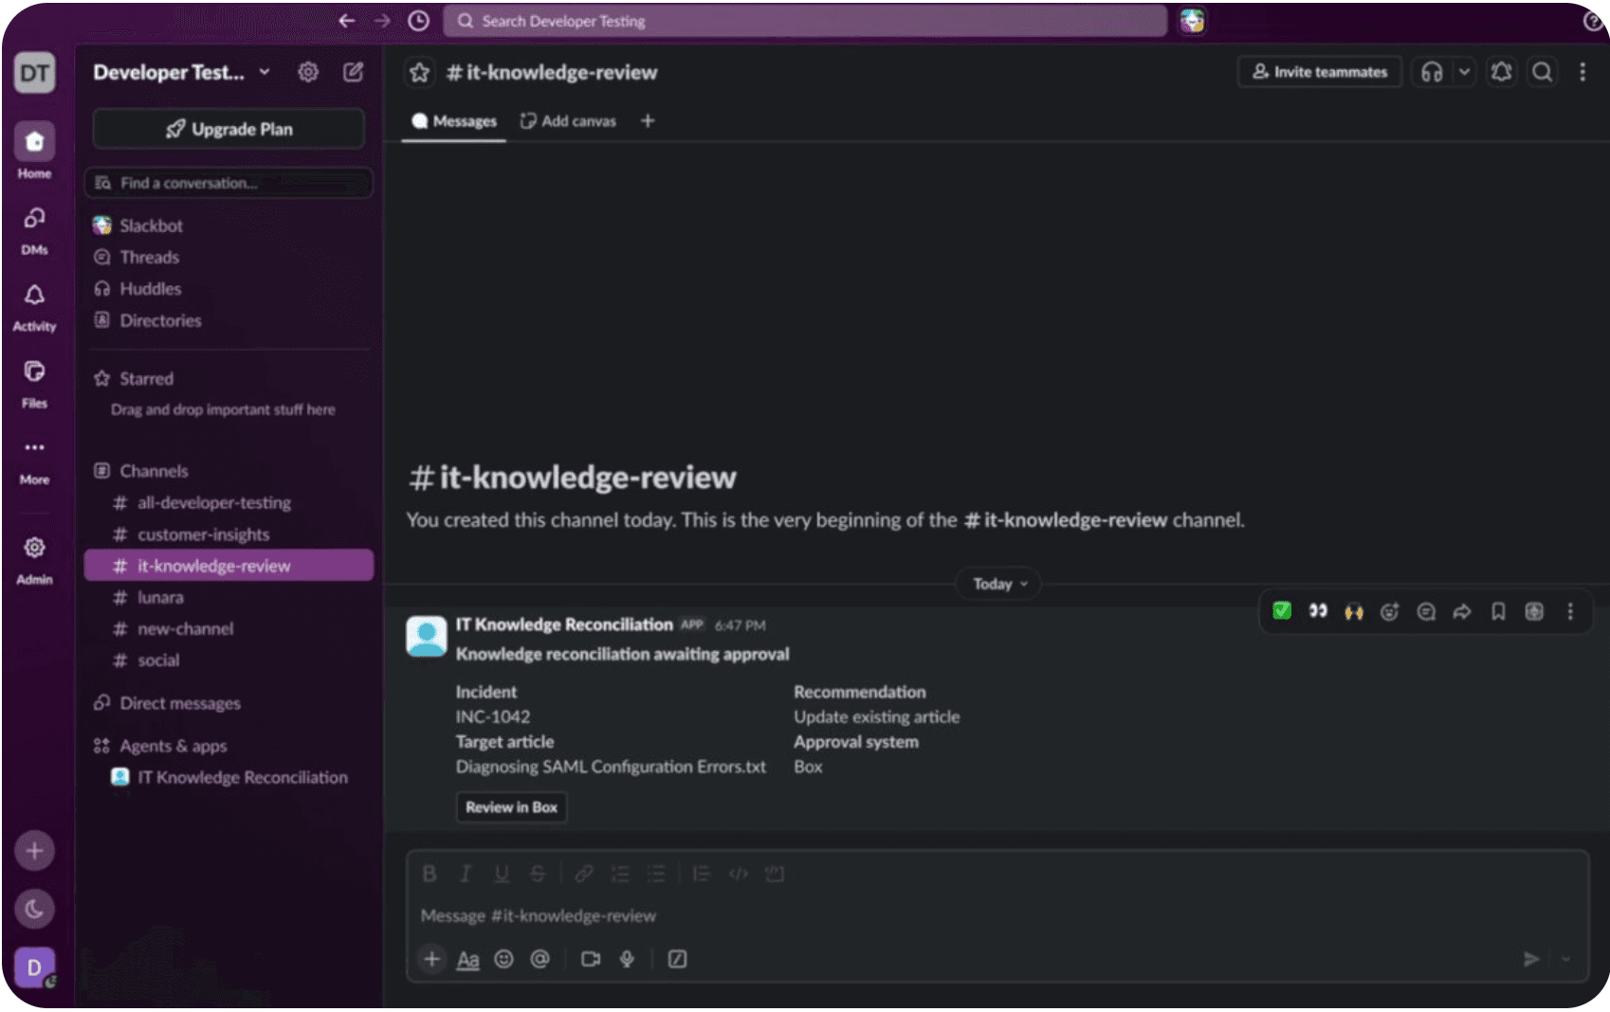
Task: Open more message actions menu
Action: [x=1570, y=611]
